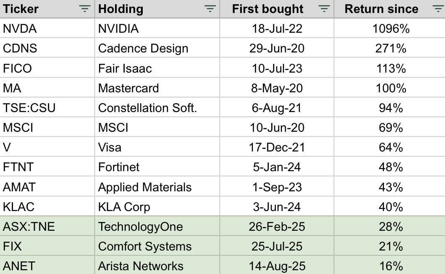445x274 pixels.
Task: Select the FICO ticker cell
Action: (17, 68)
